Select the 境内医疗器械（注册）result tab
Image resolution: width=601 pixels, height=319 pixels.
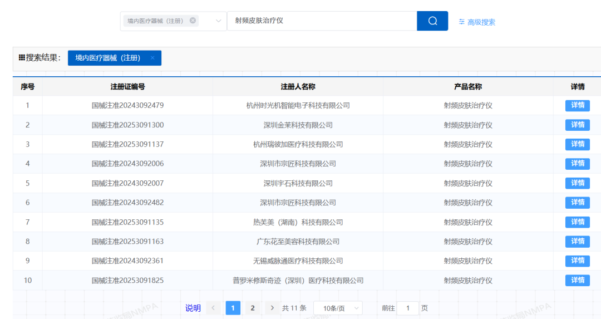(108, 58)
